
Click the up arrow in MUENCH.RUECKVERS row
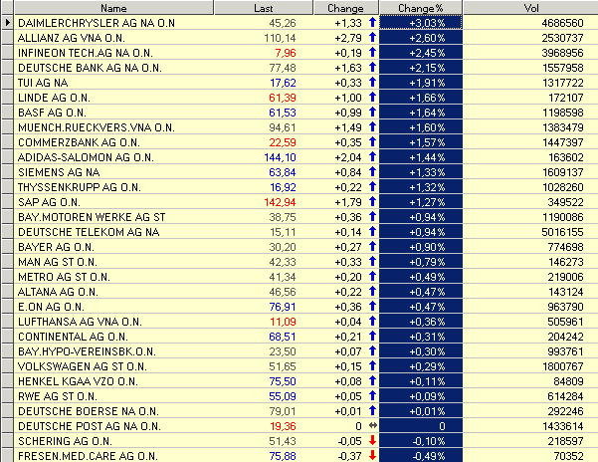click(x=372, y=127)
